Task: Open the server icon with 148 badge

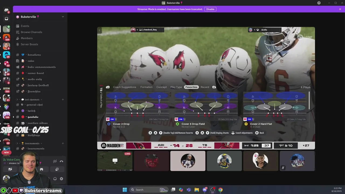Action: point(6,115)
